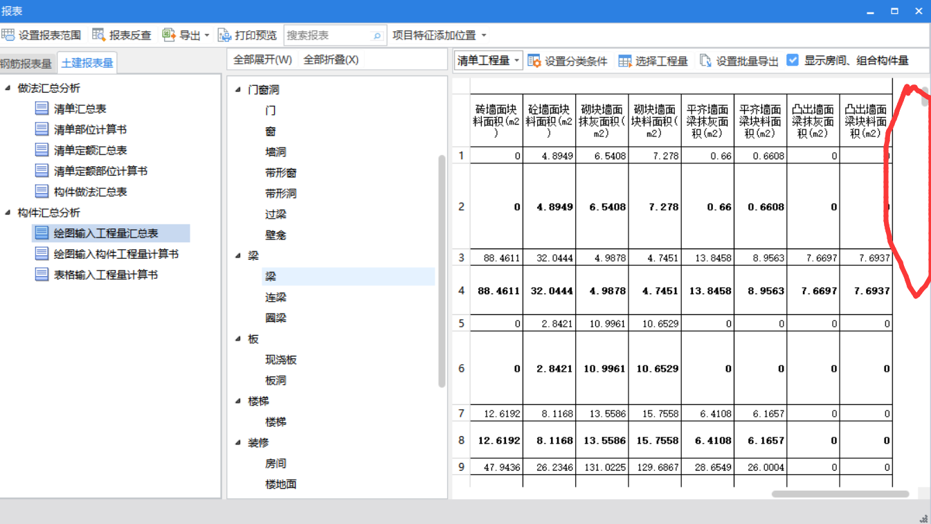Click report icon beside 表格输入工程量计算书
The height and width of the screenshot is (524, 931).
(42, 275)
